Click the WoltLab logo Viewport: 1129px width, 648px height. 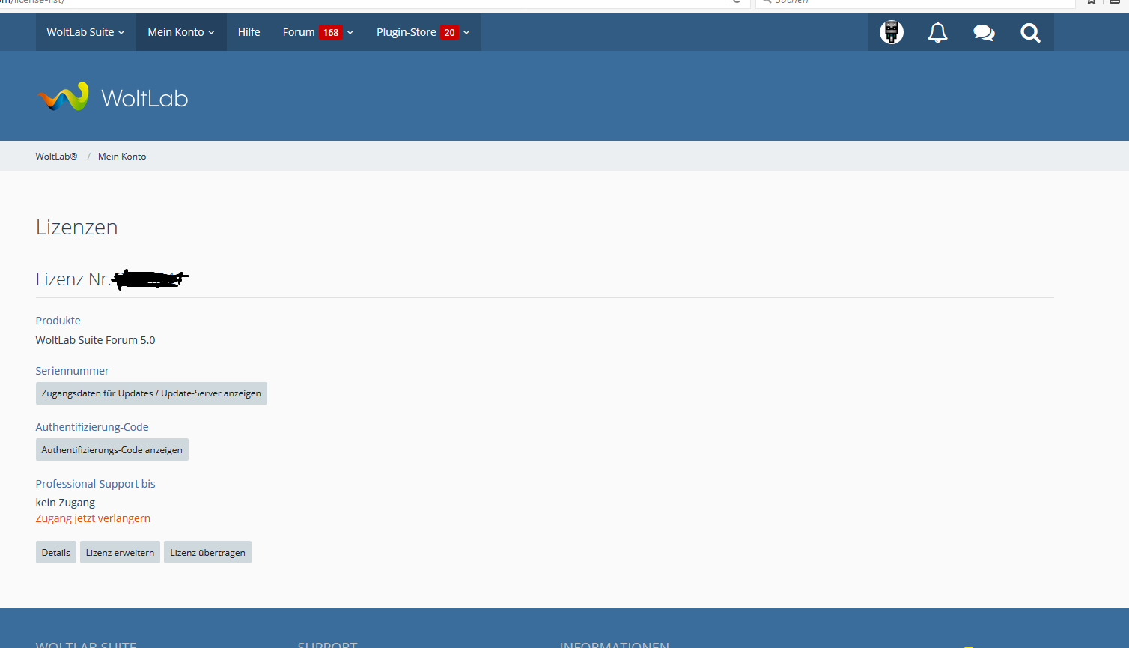112,97
